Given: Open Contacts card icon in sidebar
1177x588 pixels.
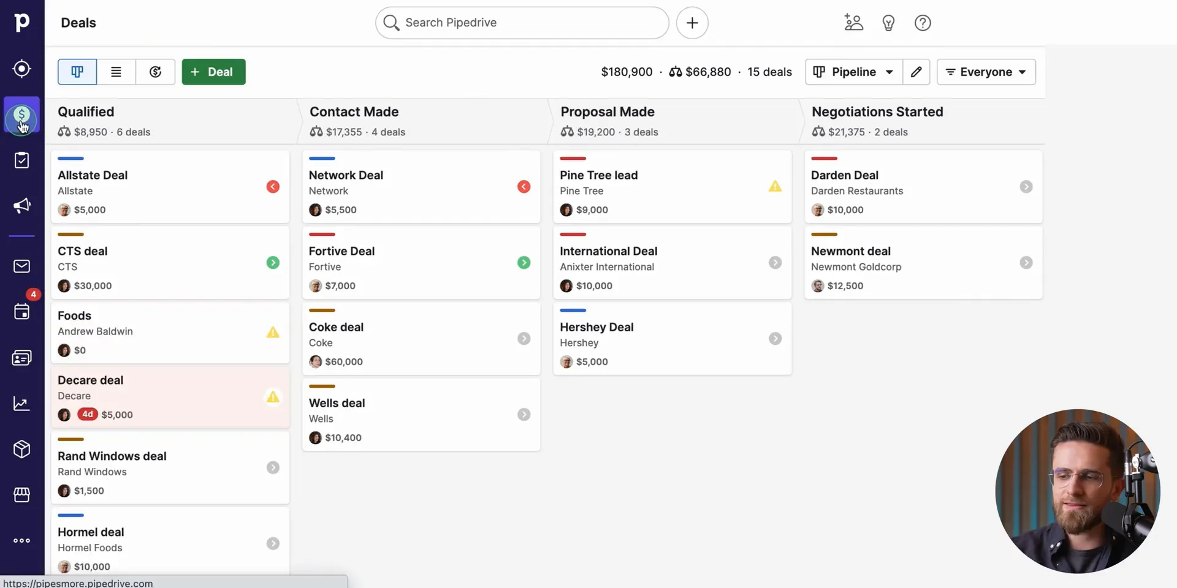Looking at the screenshot, I should (x=21, y=358).
